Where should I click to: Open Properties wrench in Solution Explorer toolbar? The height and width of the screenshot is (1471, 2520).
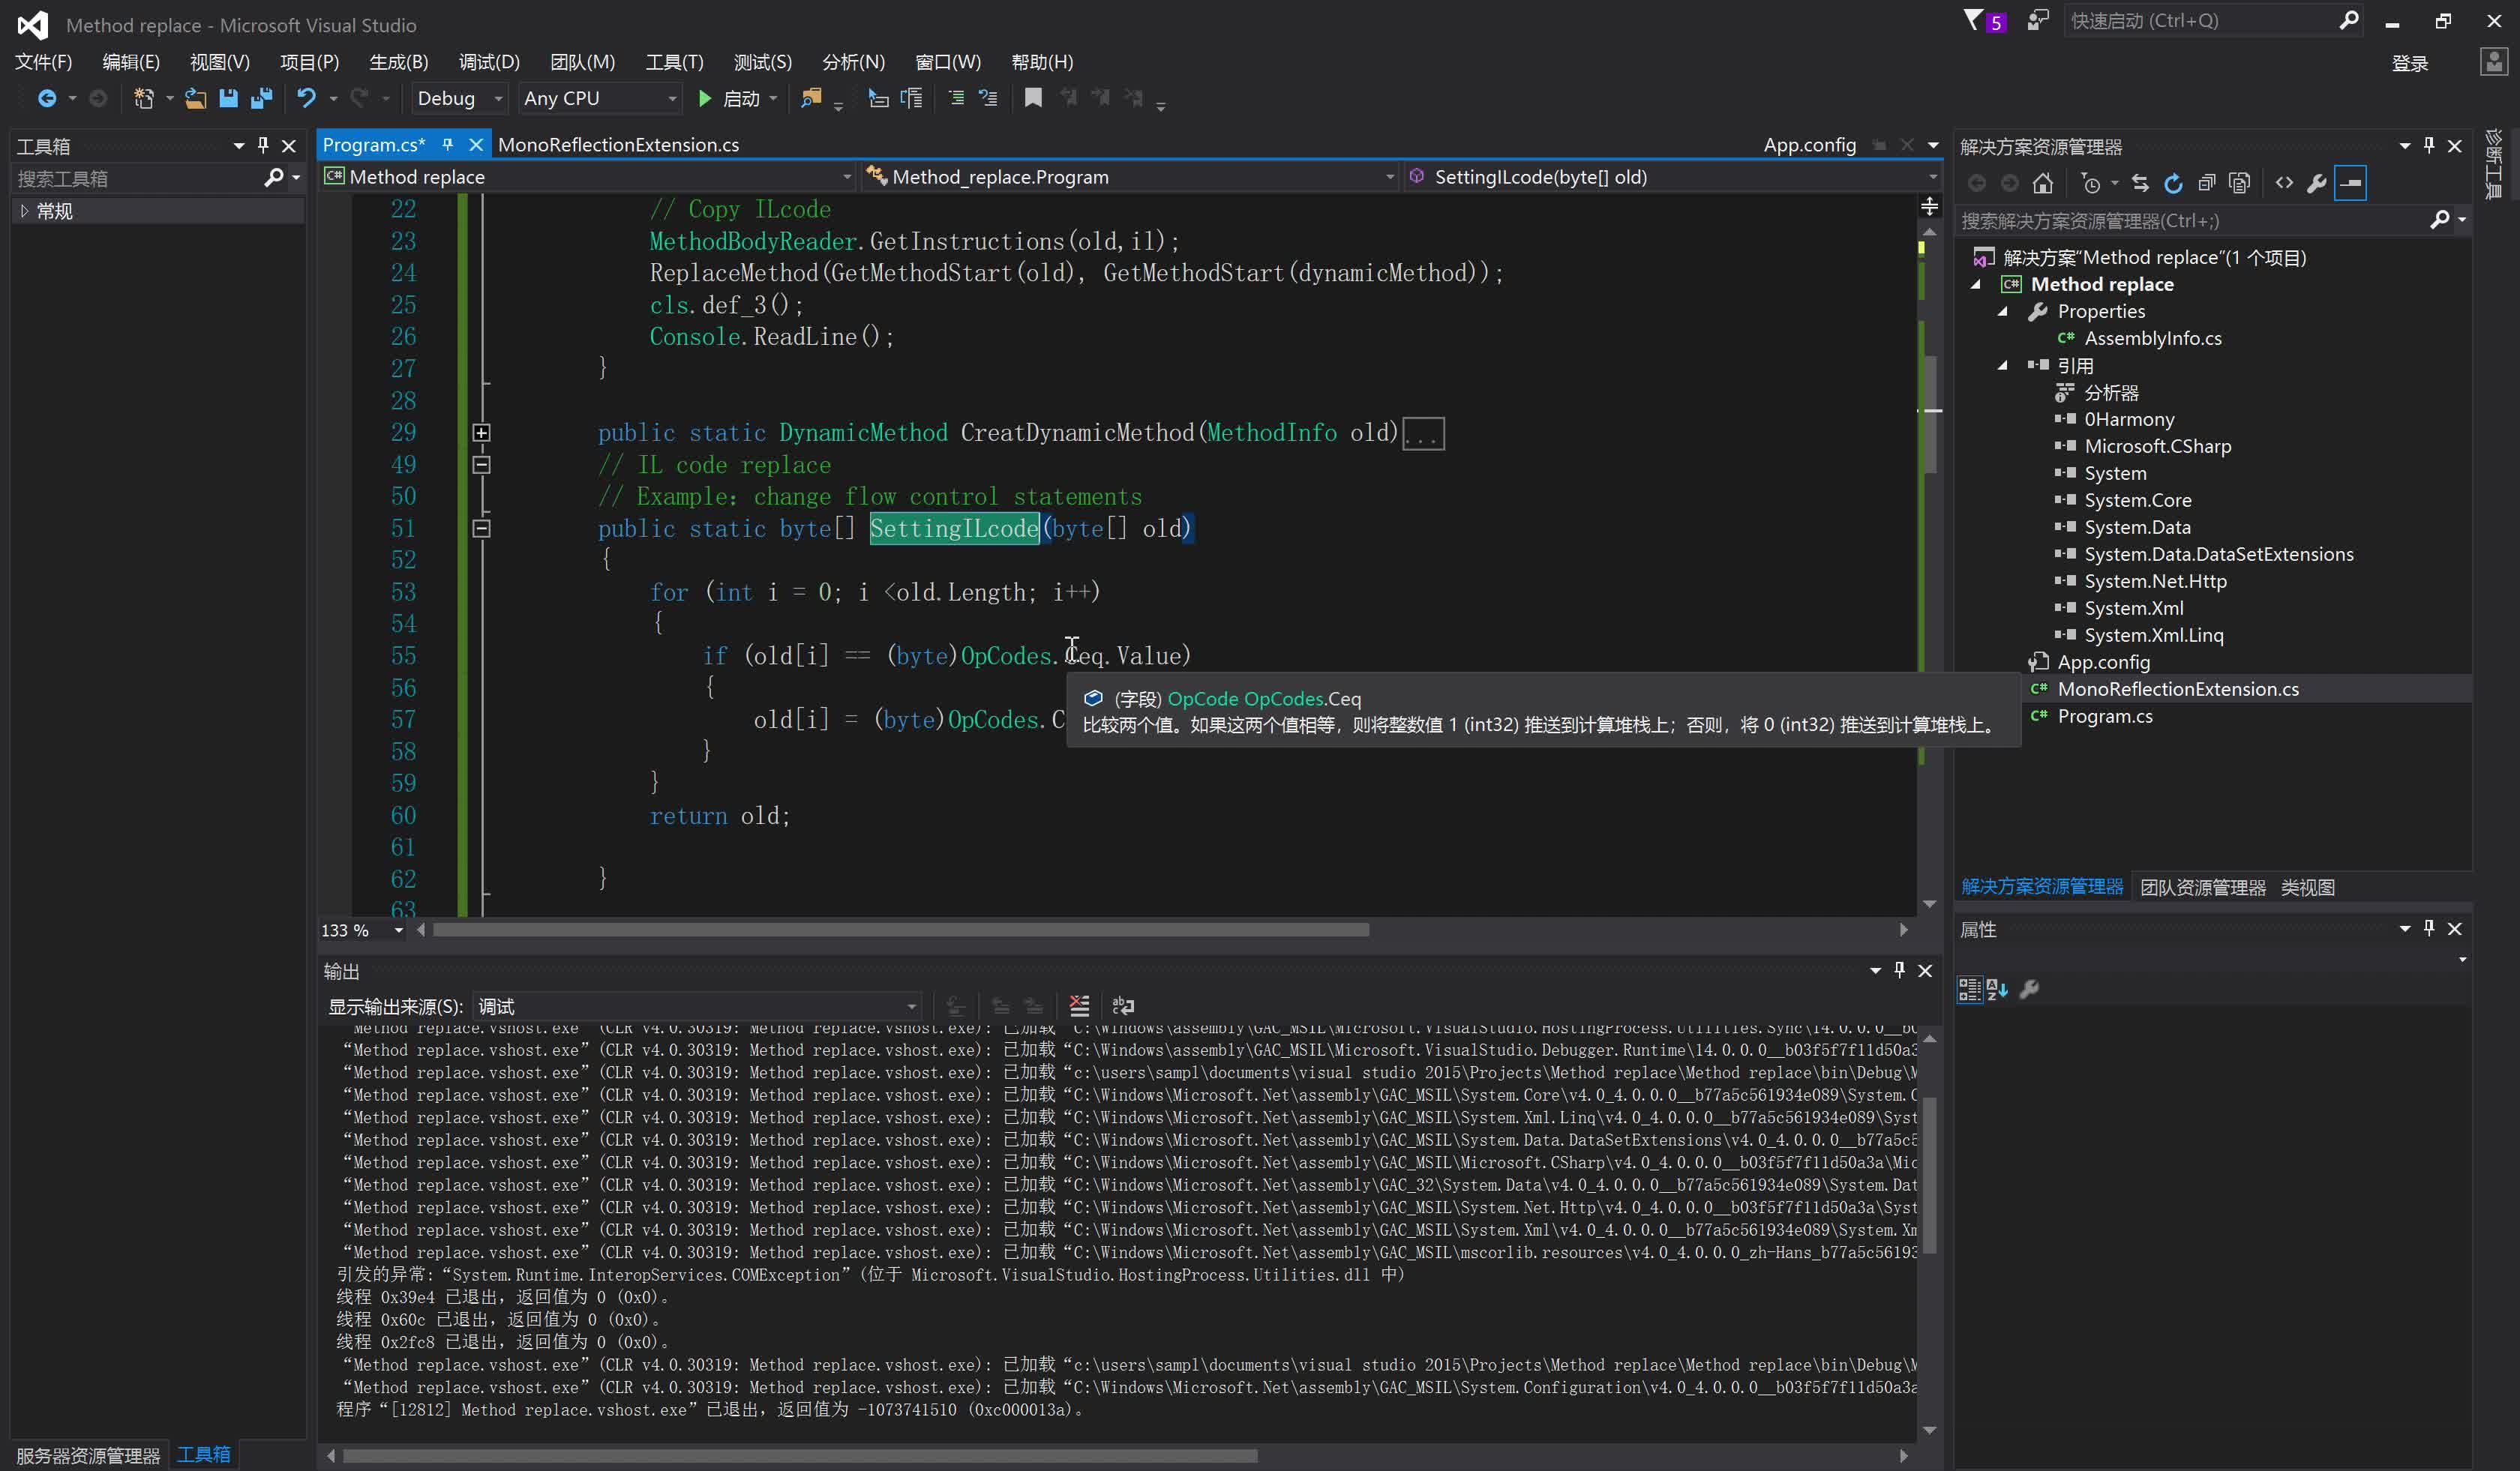2317,184
